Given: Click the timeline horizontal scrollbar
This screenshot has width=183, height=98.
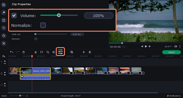Looking at the screenshot, I should 83,93.
